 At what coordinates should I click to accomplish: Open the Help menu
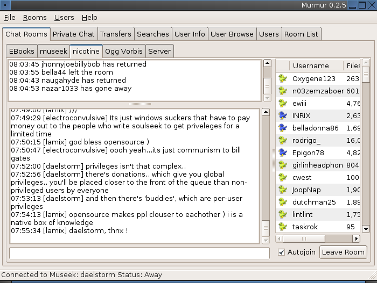(89, 18)
